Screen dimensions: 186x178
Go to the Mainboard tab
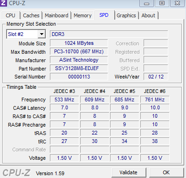56,15
